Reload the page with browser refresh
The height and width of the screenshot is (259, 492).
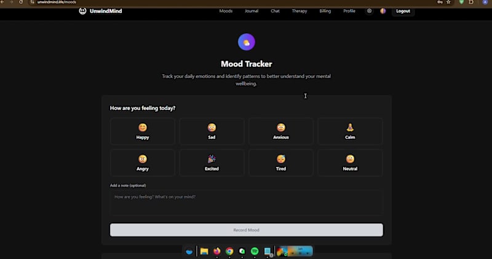(x=21, y=2)
